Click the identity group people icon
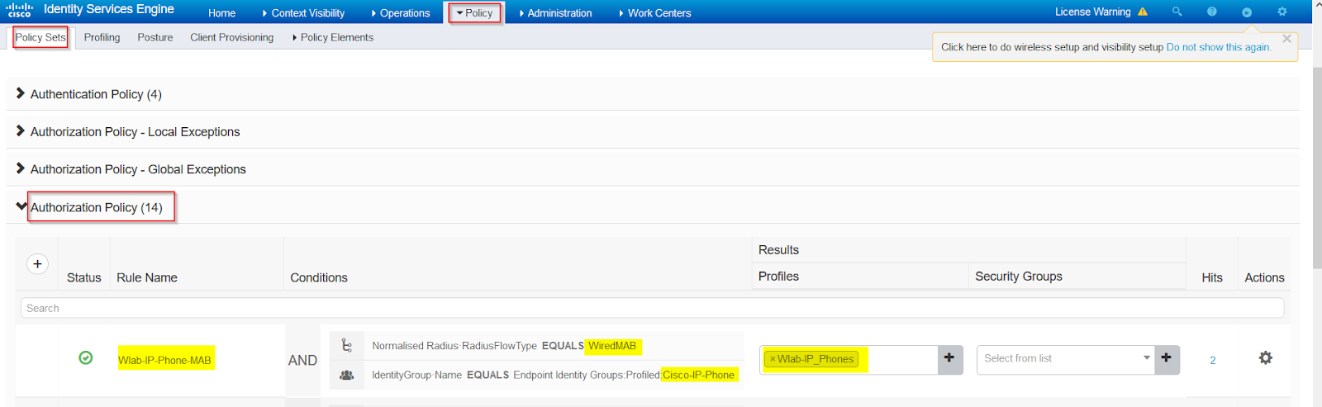 (347, 375)
